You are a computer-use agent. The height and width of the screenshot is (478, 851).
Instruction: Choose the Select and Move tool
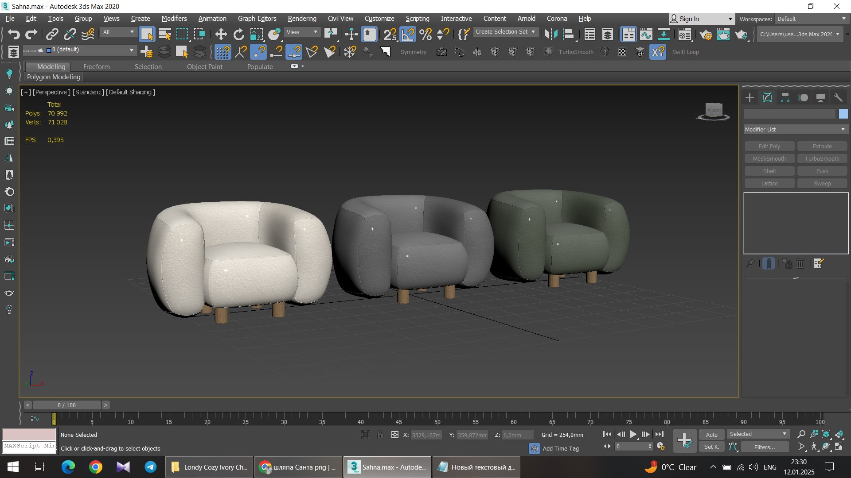coord(221,34)
